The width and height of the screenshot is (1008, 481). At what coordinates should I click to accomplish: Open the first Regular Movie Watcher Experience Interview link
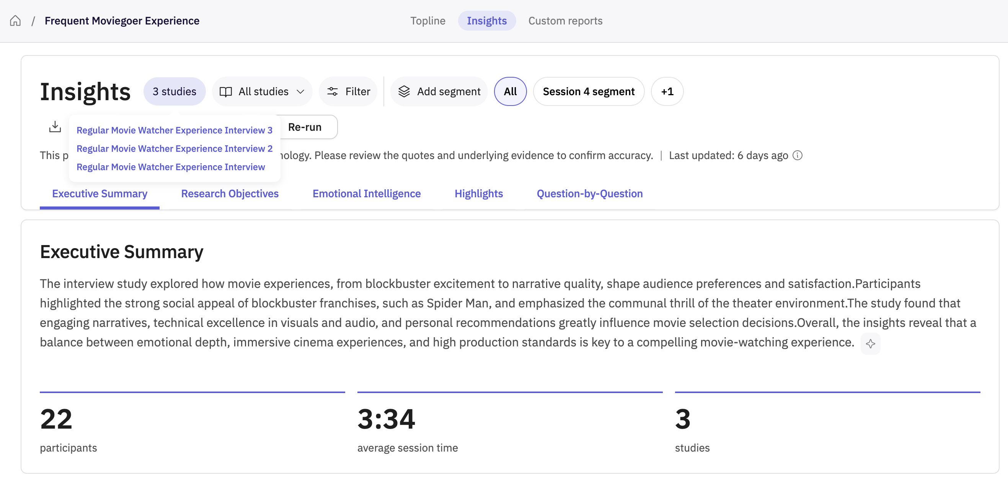[171, 167]
